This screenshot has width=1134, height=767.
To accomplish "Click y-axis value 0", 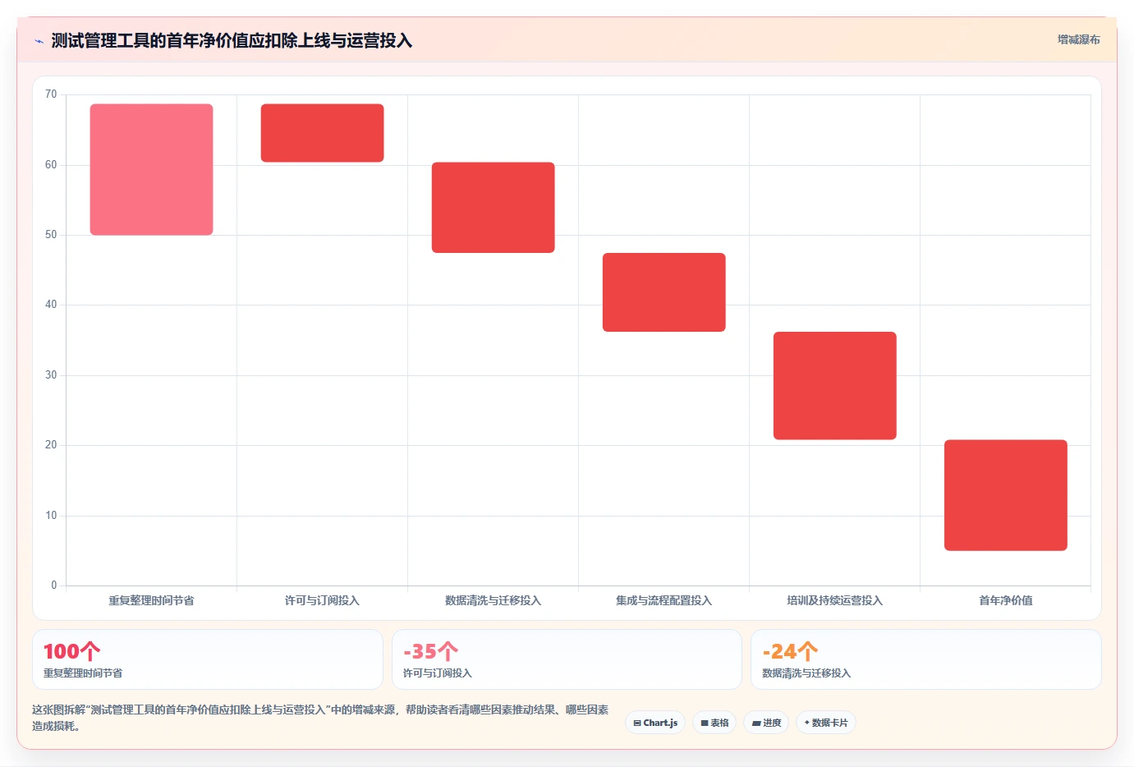I will coord(54,586).
